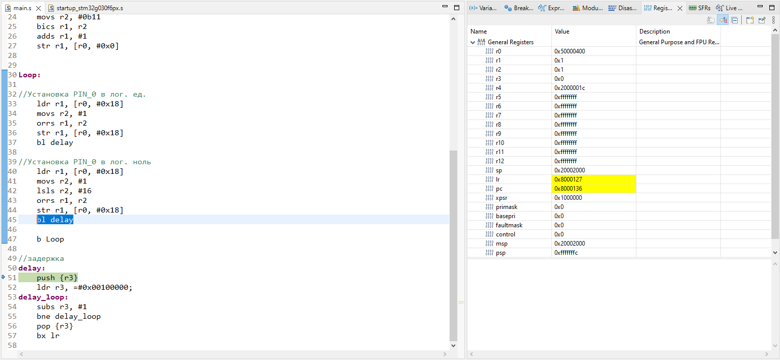Open the Expressions view tab

click(x=552, y=8)
